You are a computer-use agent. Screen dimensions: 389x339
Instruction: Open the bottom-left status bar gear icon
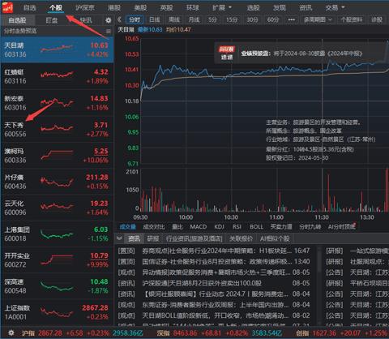pyautogui.click(x=11, y=333)
